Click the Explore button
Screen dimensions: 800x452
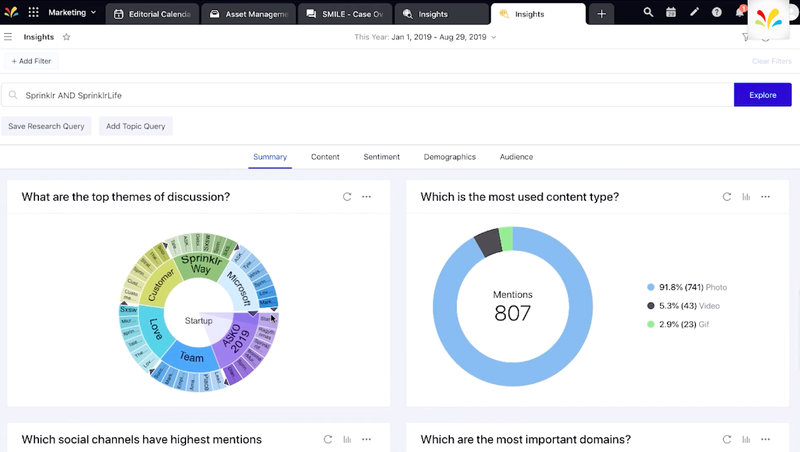(763, 95)
